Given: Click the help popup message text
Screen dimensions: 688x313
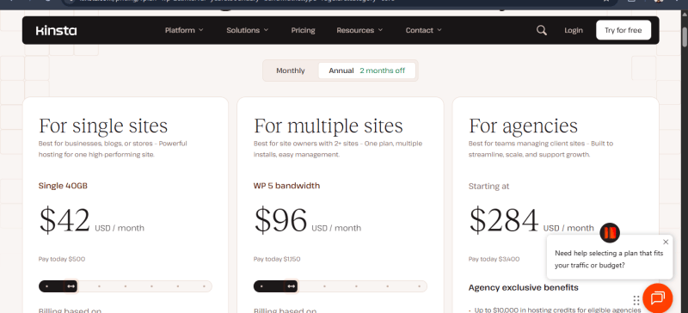Looking at the screenshot, I should click(609, 259).
